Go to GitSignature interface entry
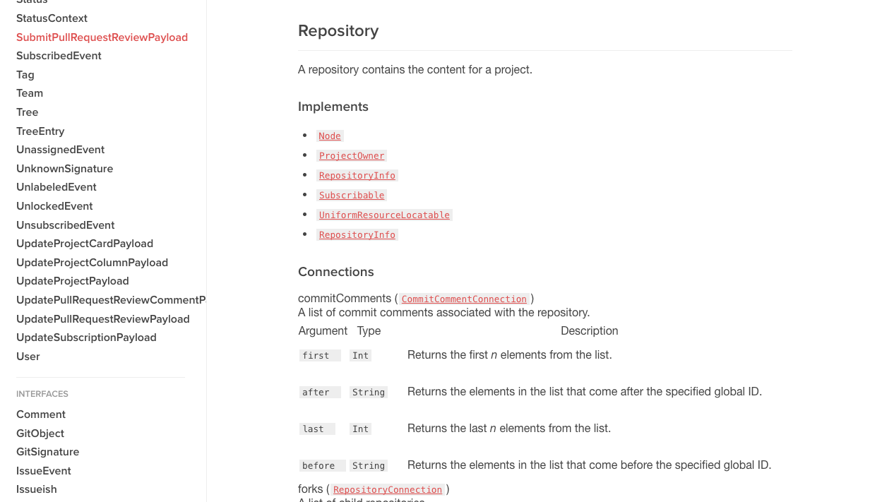This screenshot has width=870, height=502. tap(48, 452)
